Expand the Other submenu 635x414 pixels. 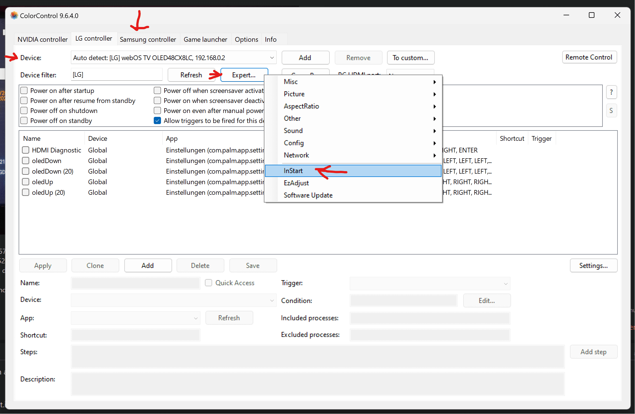pos(353,118)
